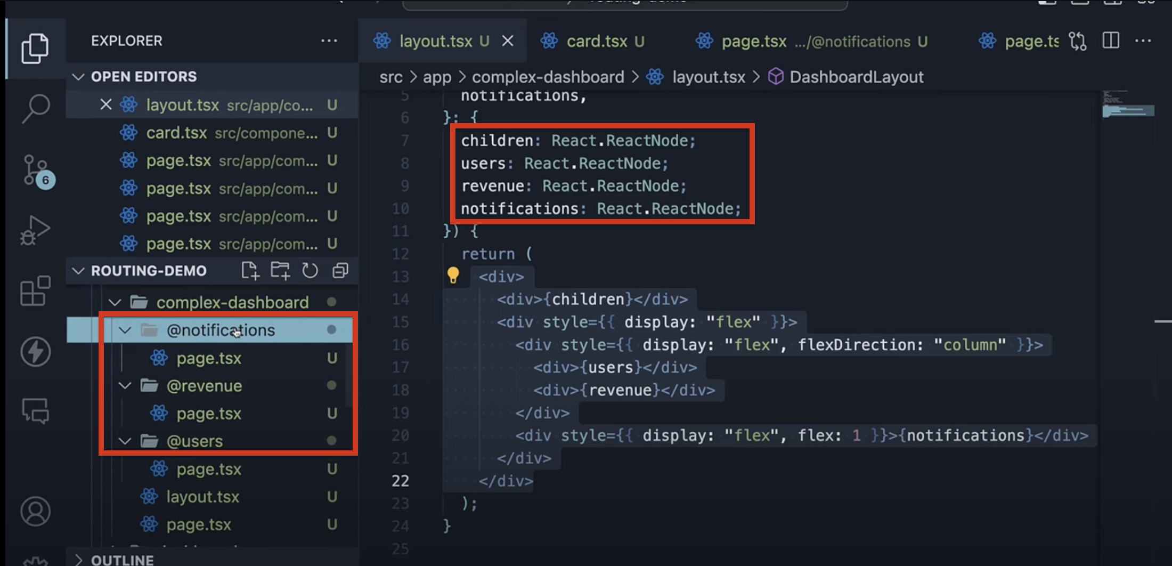Open layout.tsx from Open Editors

pos(212,105)
